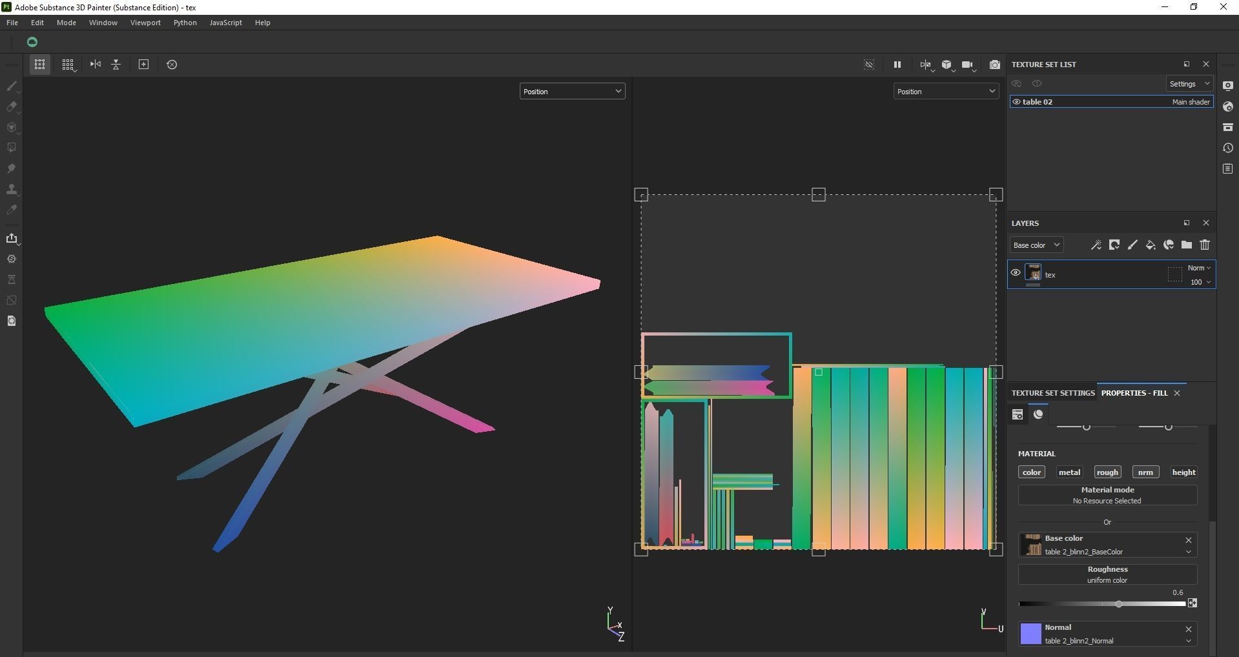Take a viewport screenshot with camera icon
The height and width of the screenshot is (657, 1239).
(994, 65)
